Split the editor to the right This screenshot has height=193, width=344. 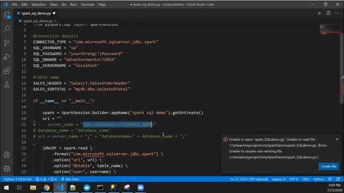(328, 13)
